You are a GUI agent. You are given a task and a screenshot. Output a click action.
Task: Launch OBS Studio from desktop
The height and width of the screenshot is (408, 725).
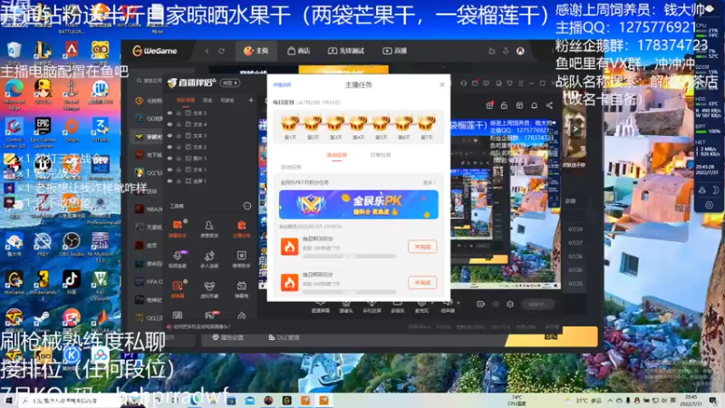pos(72,244)
